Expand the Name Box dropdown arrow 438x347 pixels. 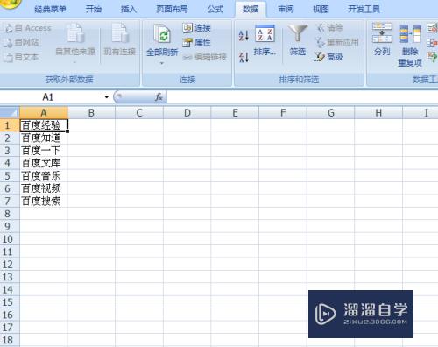(107, 97)
